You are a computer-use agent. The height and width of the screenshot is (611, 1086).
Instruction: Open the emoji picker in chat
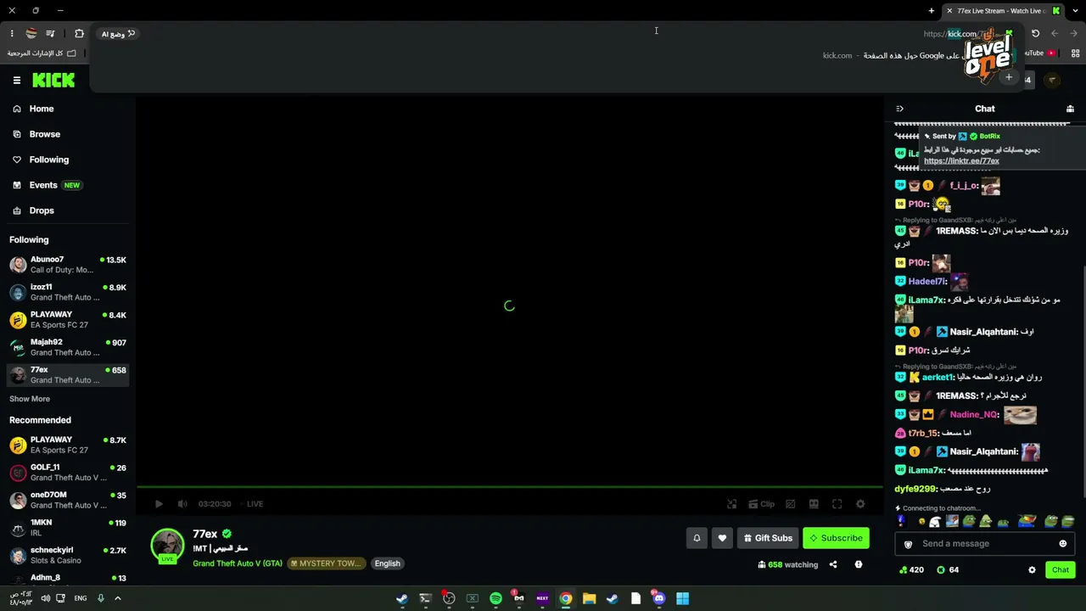pyautogui.click(x=1063, y=544)
